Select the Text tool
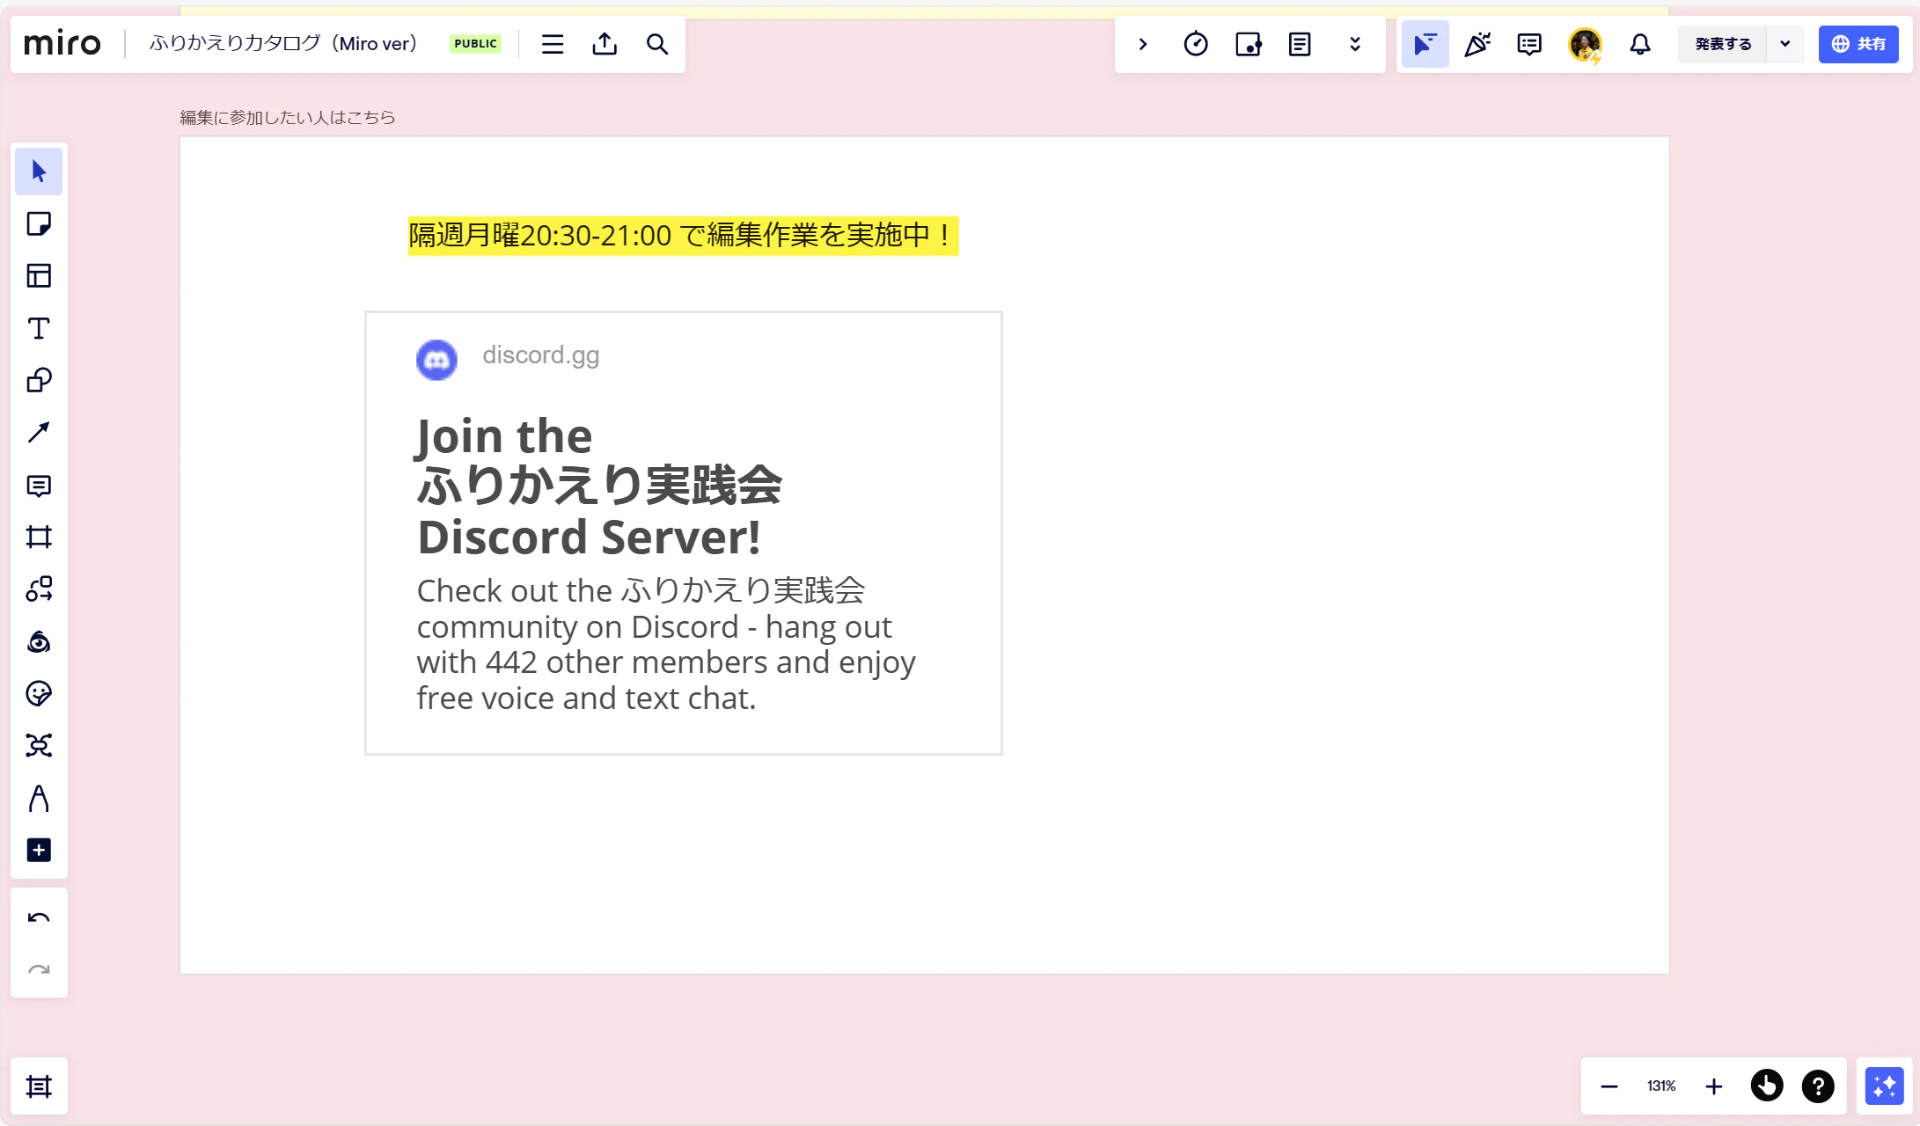 click(x=39, y=328)
